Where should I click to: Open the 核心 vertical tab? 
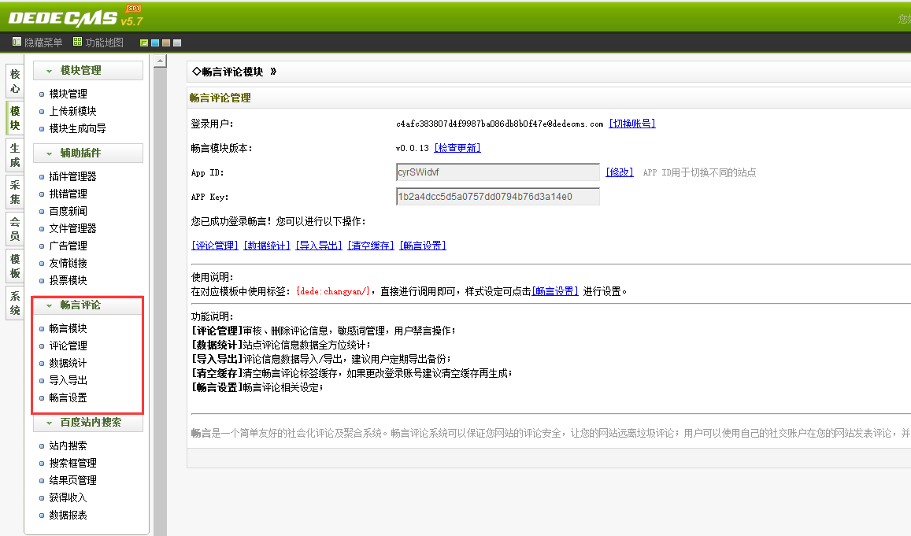[14, 81]
